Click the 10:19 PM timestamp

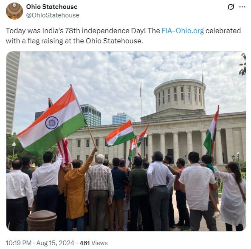click(x=19, y=243)
